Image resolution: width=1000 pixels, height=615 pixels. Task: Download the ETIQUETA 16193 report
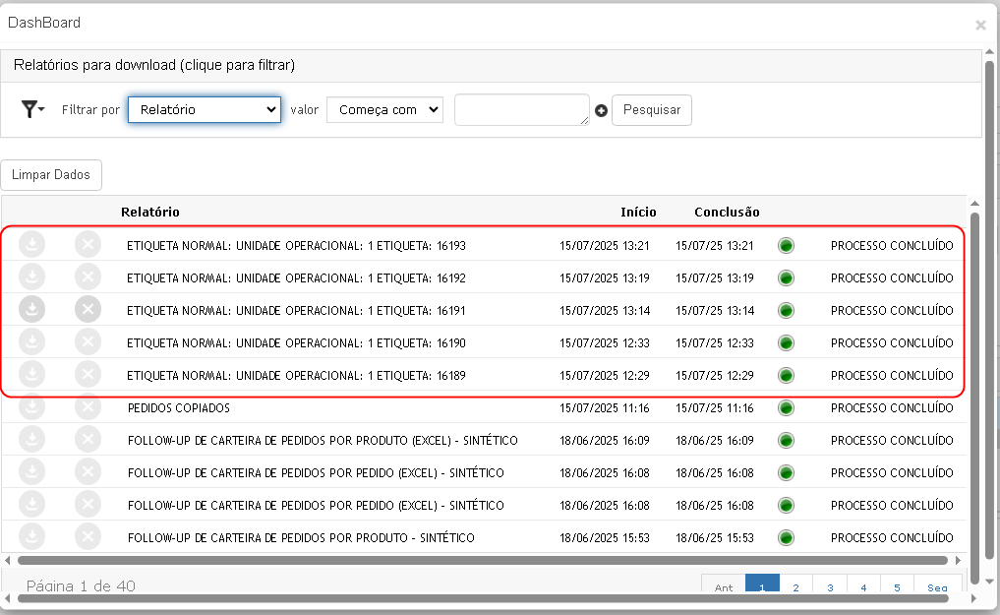click(x=31, y=245)
